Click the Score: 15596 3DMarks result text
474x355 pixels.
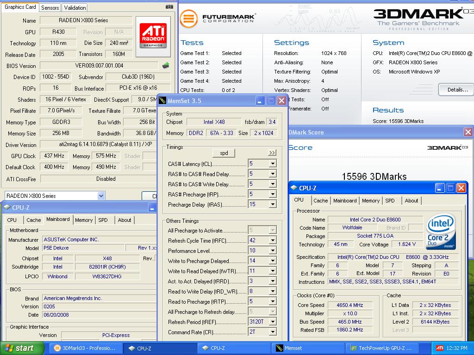point(398,121)
